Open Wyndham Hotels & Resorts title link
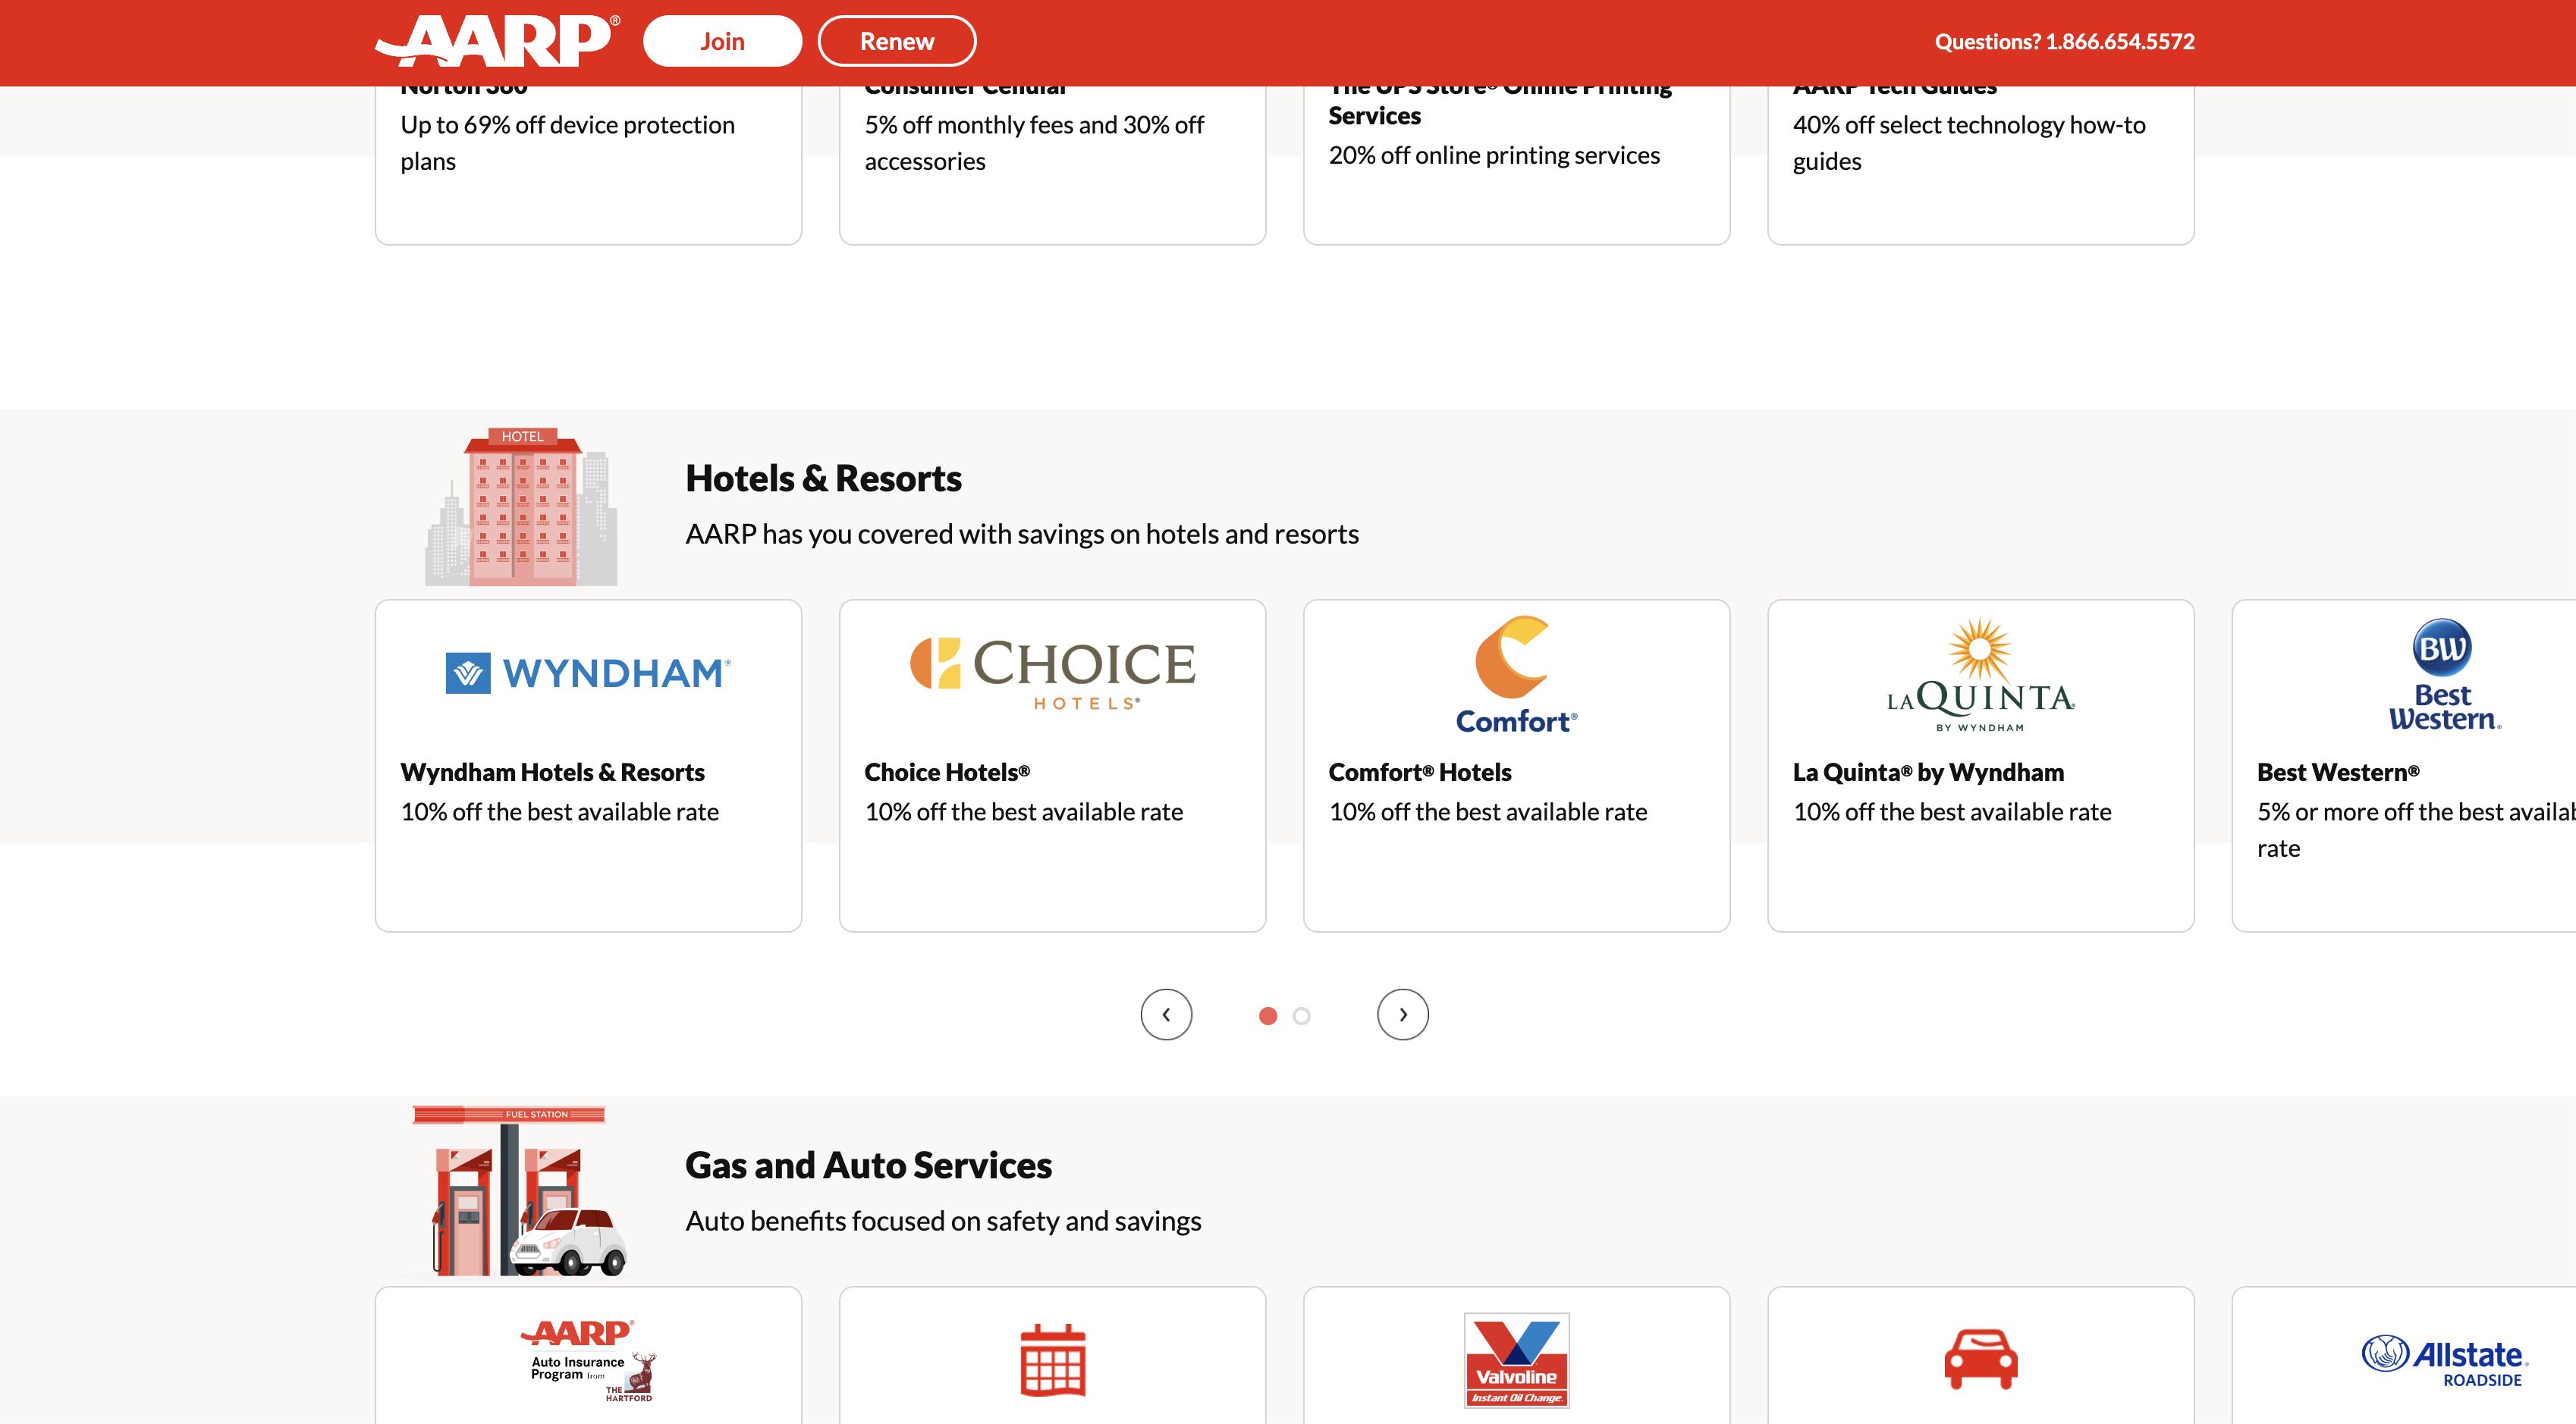The image size is (2576, 1424). [552, 773]
